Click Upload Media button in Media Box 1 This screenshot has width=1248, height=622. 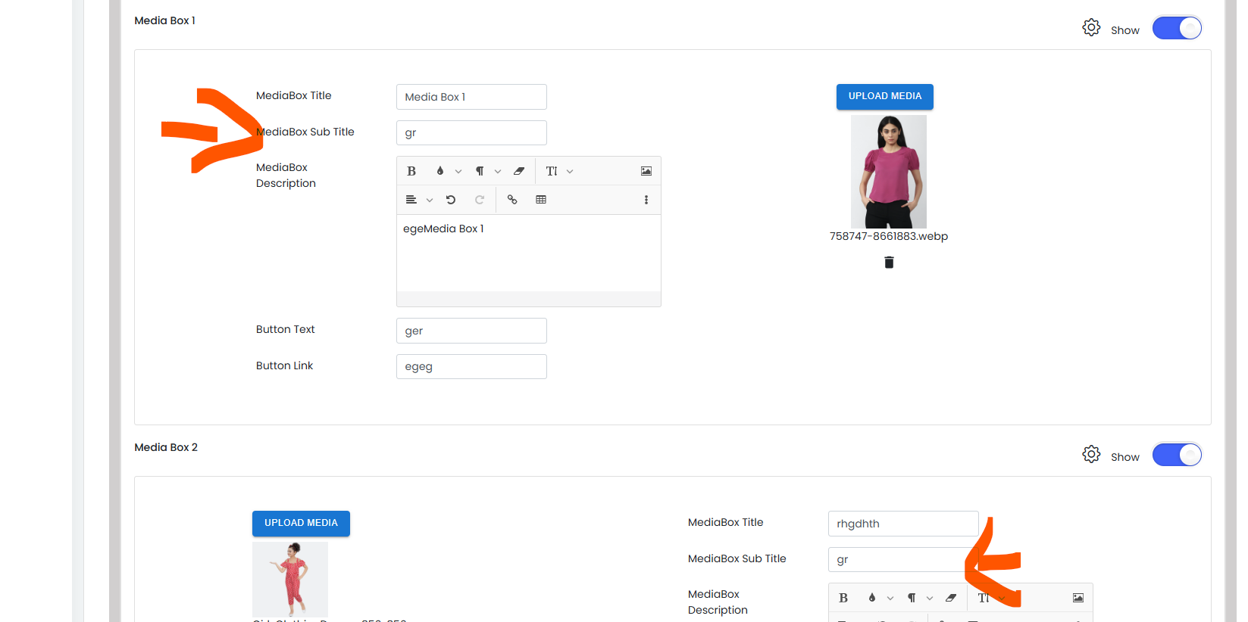pos(885,97)
